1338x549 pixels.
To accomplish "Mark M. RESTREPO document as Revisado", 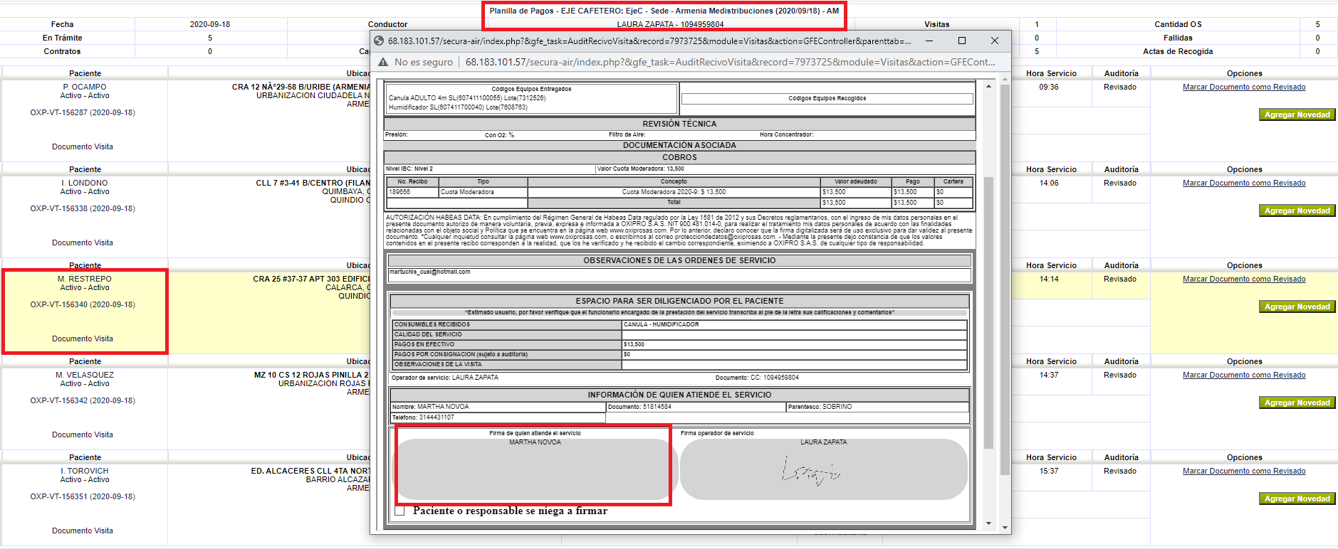I will [x=1244, y=279].
